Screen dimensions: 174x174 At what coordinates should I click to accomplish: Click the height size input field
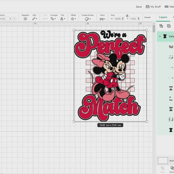click(x=133, y=19)
